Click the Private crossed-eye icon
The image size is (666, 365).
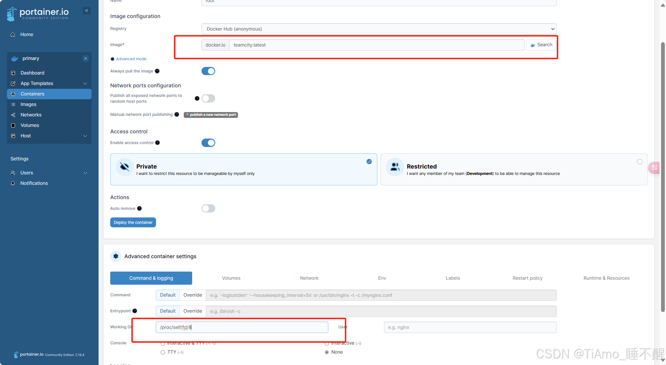pos(125,167)
